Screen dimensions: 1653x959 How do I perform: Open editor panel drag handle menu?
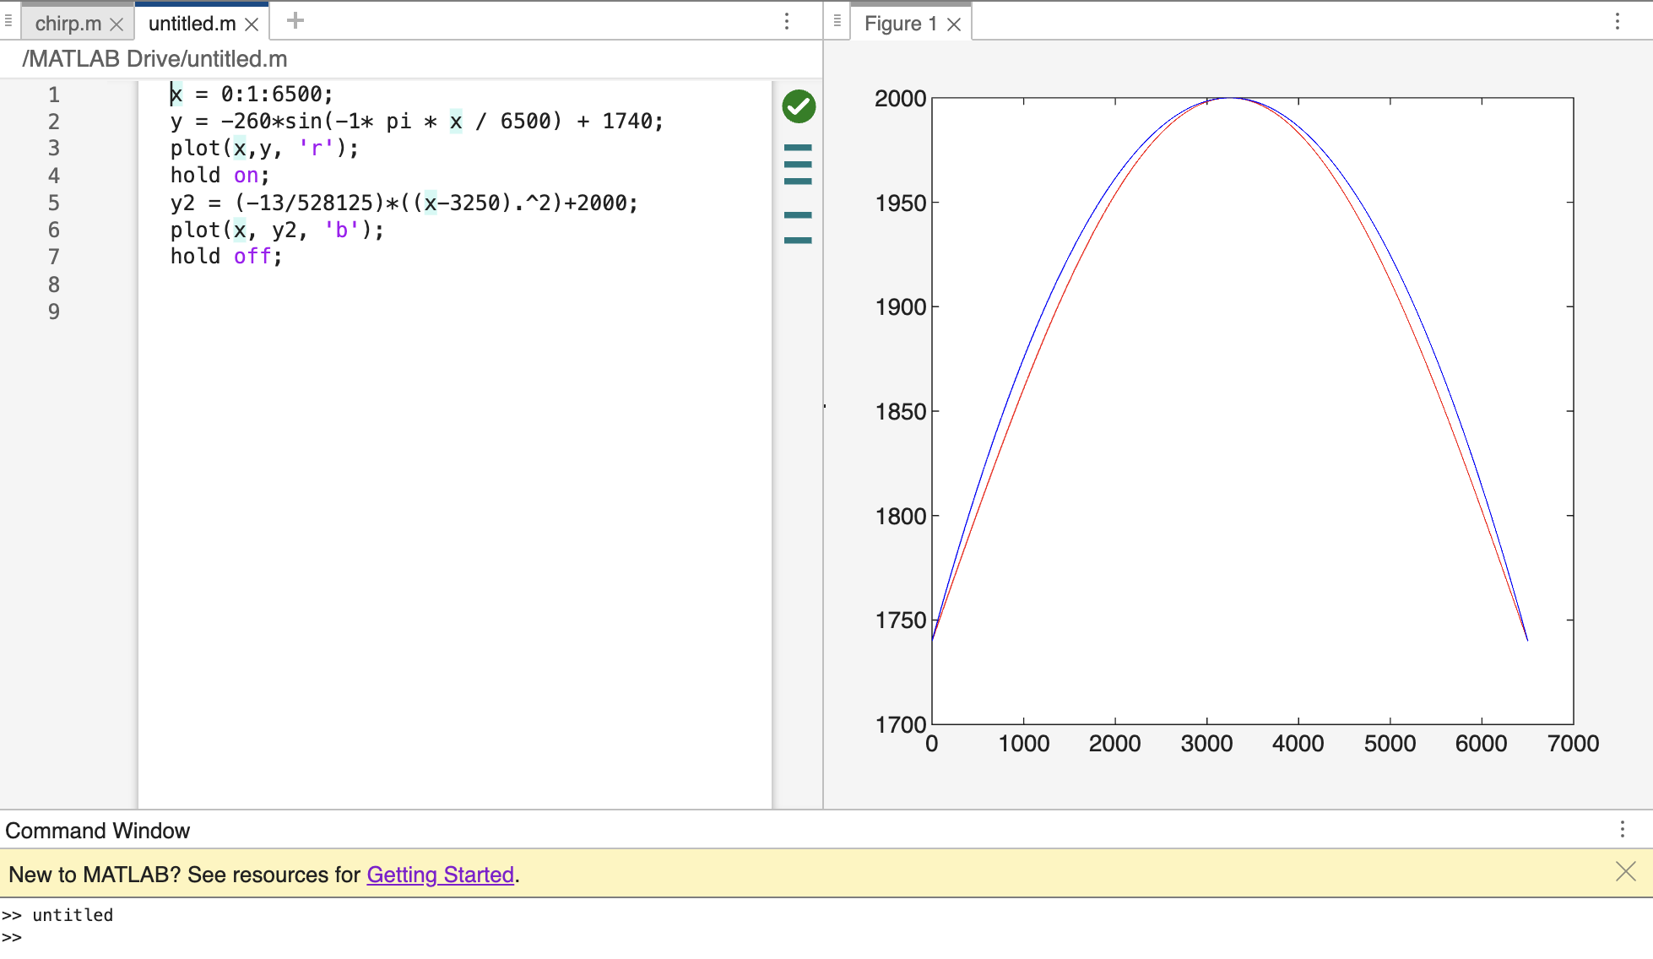(8, 20)
